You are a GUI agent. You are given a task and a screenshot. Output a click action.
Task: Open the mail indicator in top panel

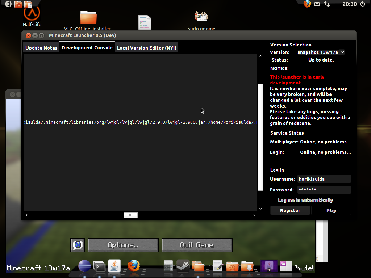pyautogui.click(x=317, y=4)
